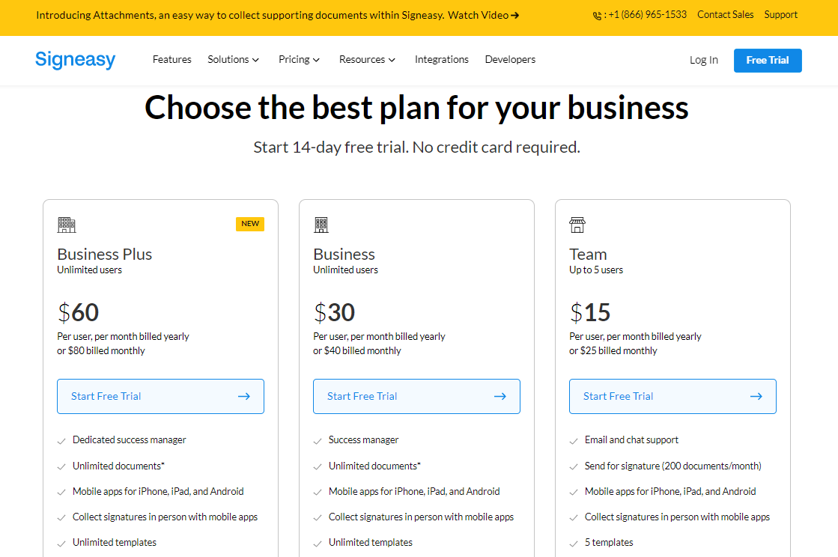Image resolution: width=838 pixels, height=557 pixels.
Task: Click the Business Plus building icon
Action: [x=67, y=225]
